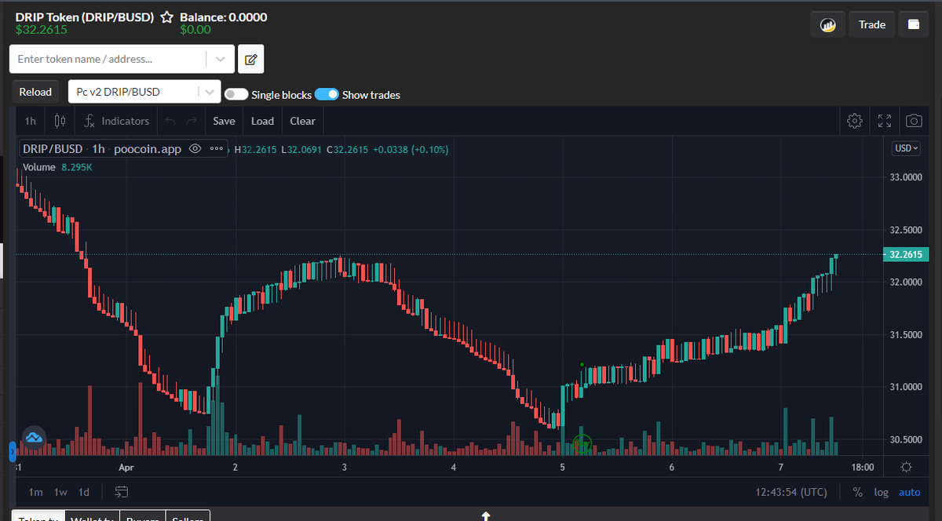Disable the Show trades toggle
This screenshot has height=521, width=942.
click(326, 94)
